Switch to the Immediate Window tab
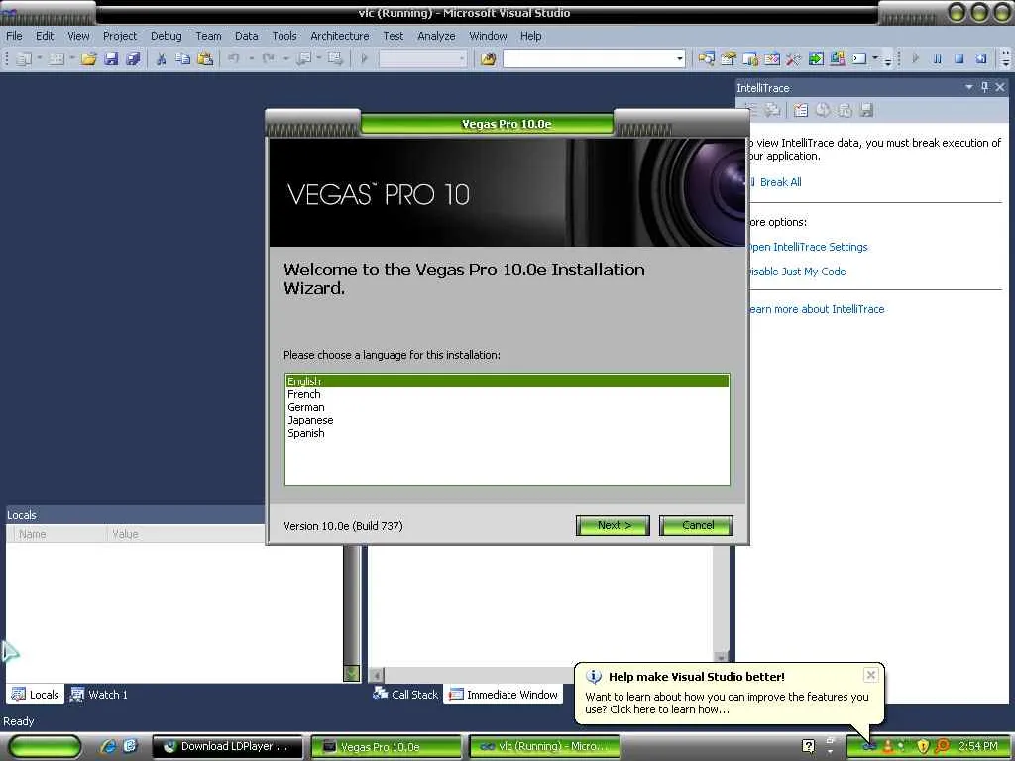 coord(504,695)
